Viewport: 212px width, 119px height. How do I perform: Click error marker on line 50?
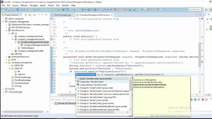click(52, 74)
